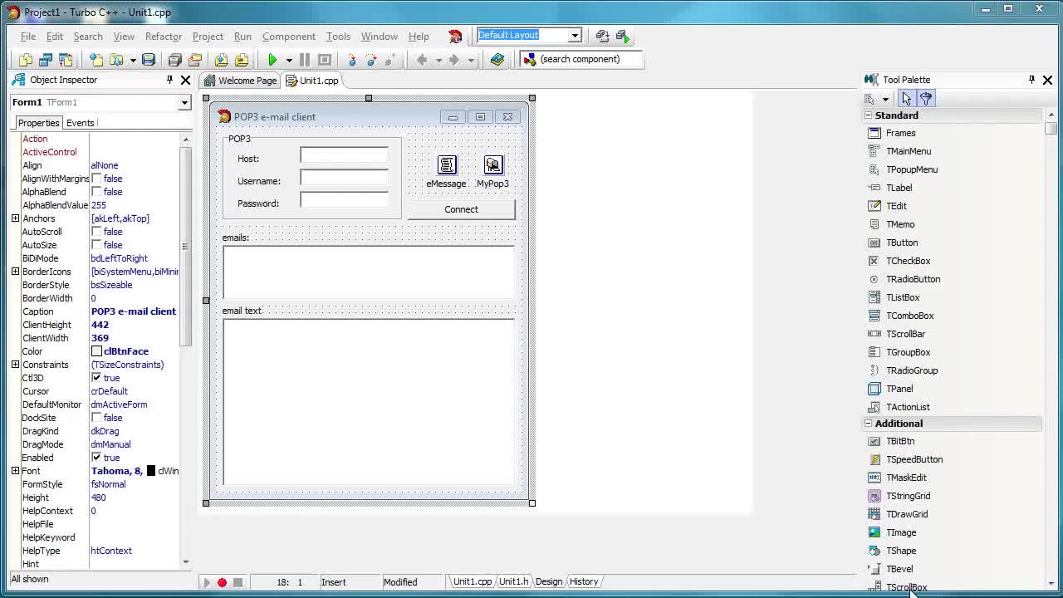Toggle the AutoScroll checkbox
Image resolution: width=1063 pixels, height=598 pixels.
tap(96, 232)
